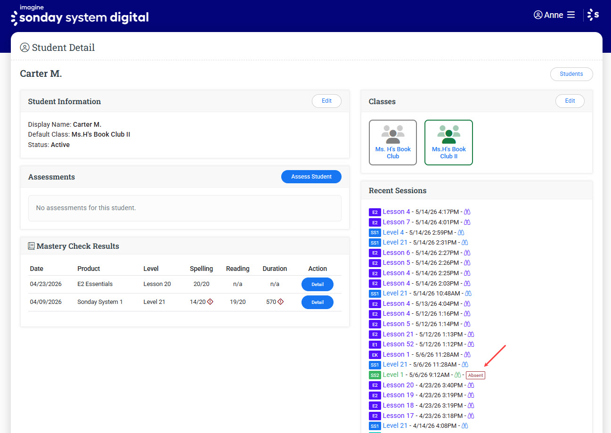Click binoculars icon for Lesson 4 5/14/26 2:03PM

click(x=467, y=284)
